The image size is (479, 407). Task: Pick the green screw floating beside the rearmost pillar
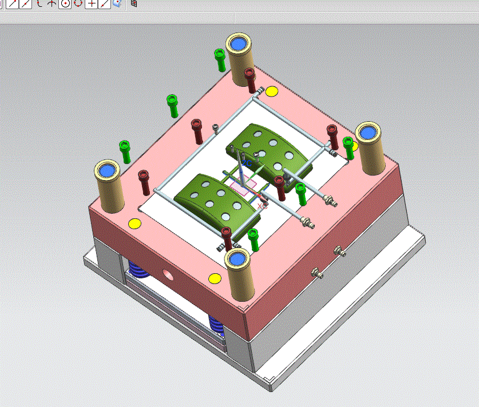[x=220, y=60]
